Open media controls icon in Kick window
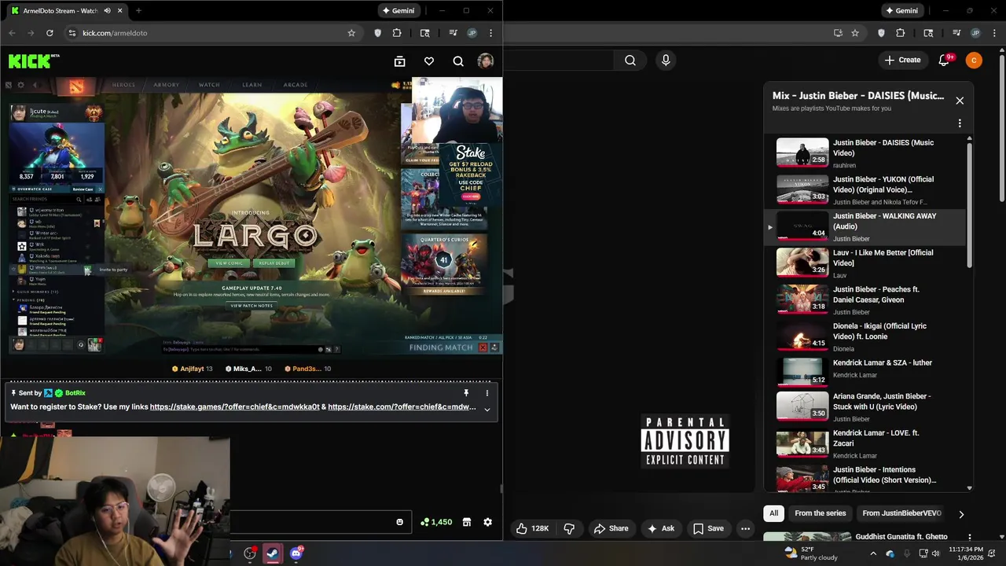Viewport: 1006px width, 566px height. point(453,33)
